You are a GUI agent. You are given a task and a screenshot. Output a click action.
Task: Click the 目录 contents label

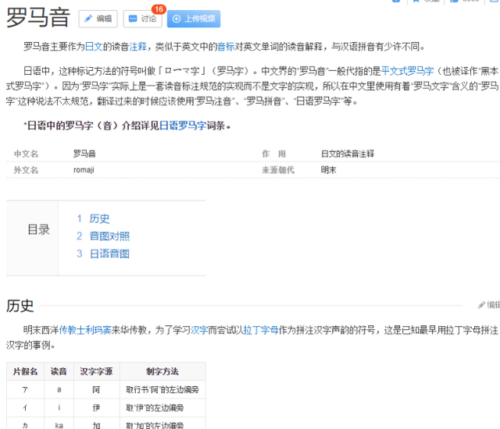(38, 229)
